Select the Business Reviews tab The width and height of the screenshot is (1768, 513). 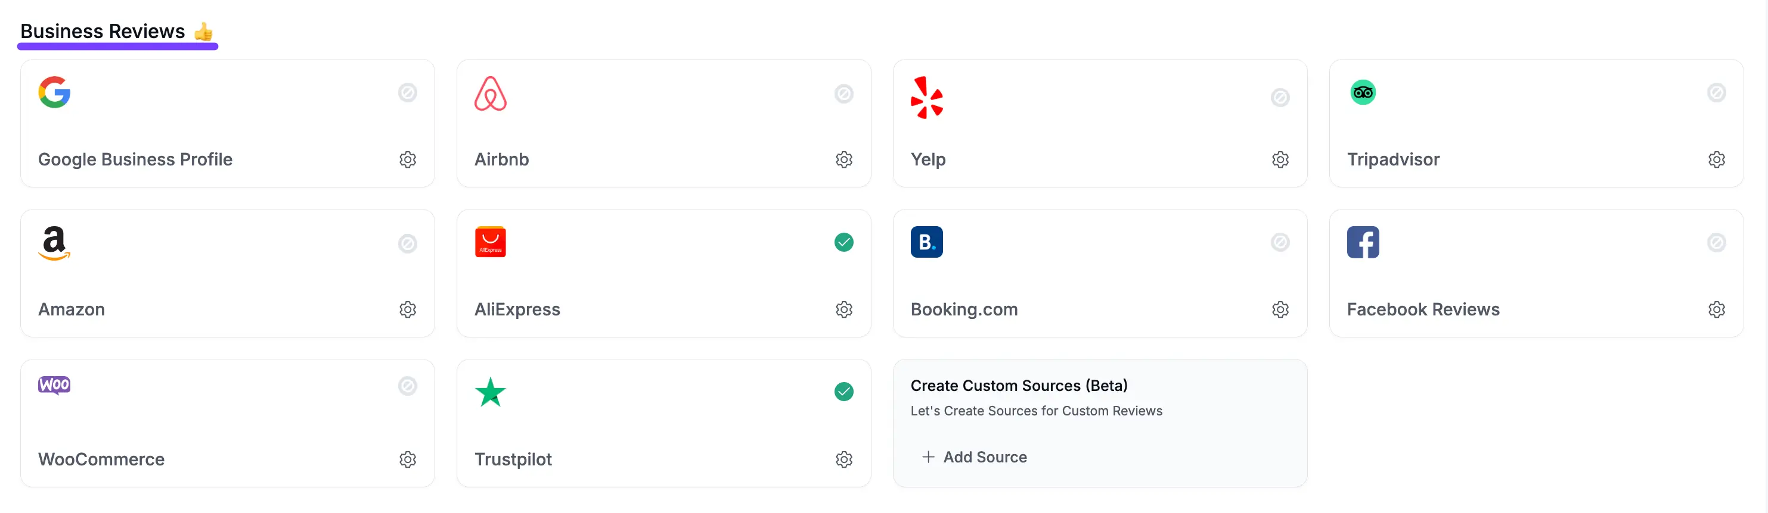pos(117,32)
